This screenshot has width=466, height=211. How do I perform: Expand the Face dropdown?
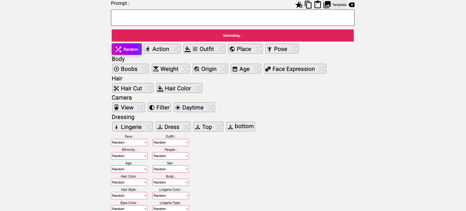[x=129, y=142]
